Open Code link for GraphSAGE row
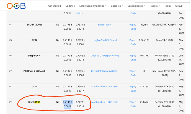 pos(133,107)
